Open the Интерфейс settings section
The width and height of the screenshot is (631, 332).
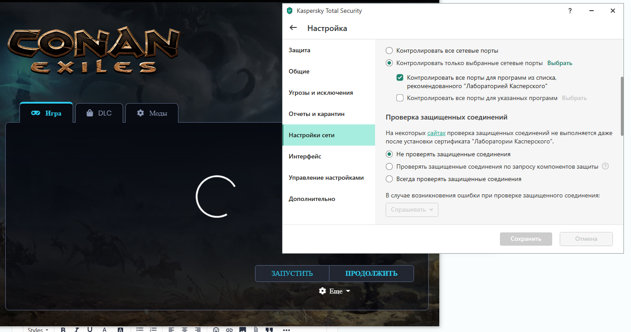329,156
